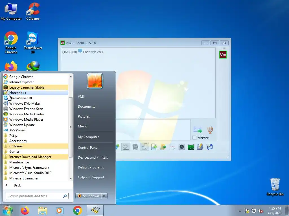This screenshot has height=216, width=289.
Task: Click the source code </> icon in BeeBEEP
Action: click(172, 147)
